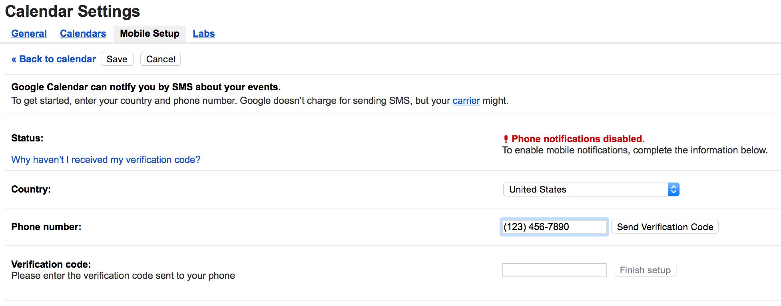
Task: Focus the phone number input field
Action: 554,227
